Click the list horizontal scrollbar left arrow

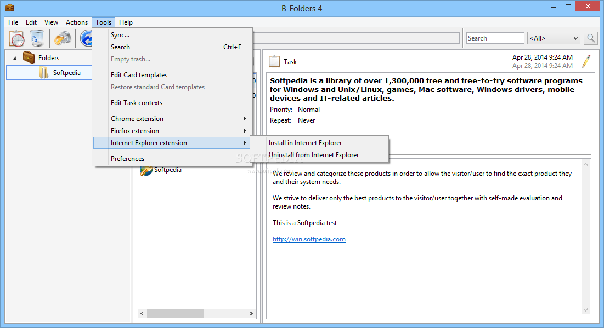click(x=142, y=313)
